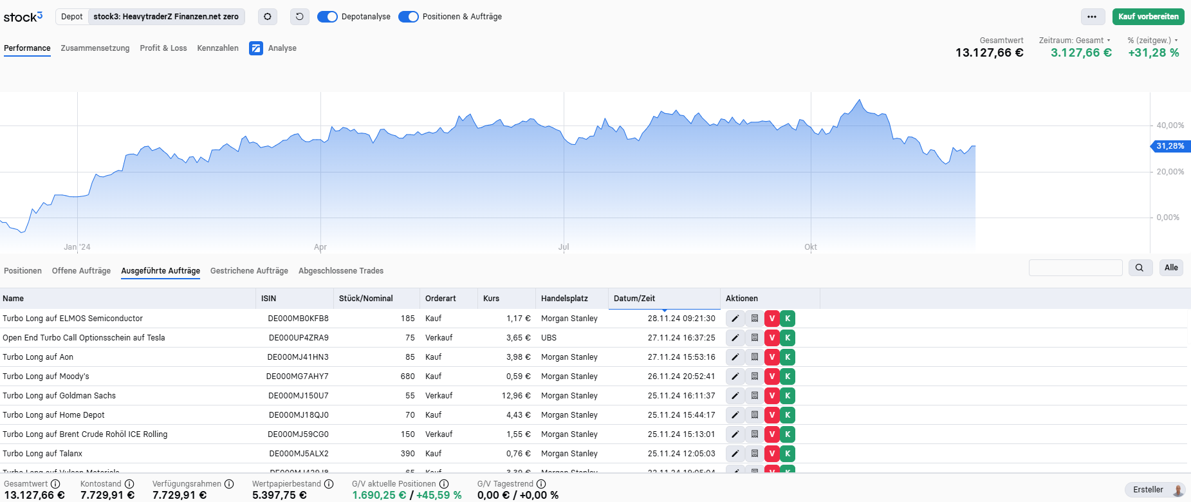
Task: Sort by the Name column header
Action: 127,299
